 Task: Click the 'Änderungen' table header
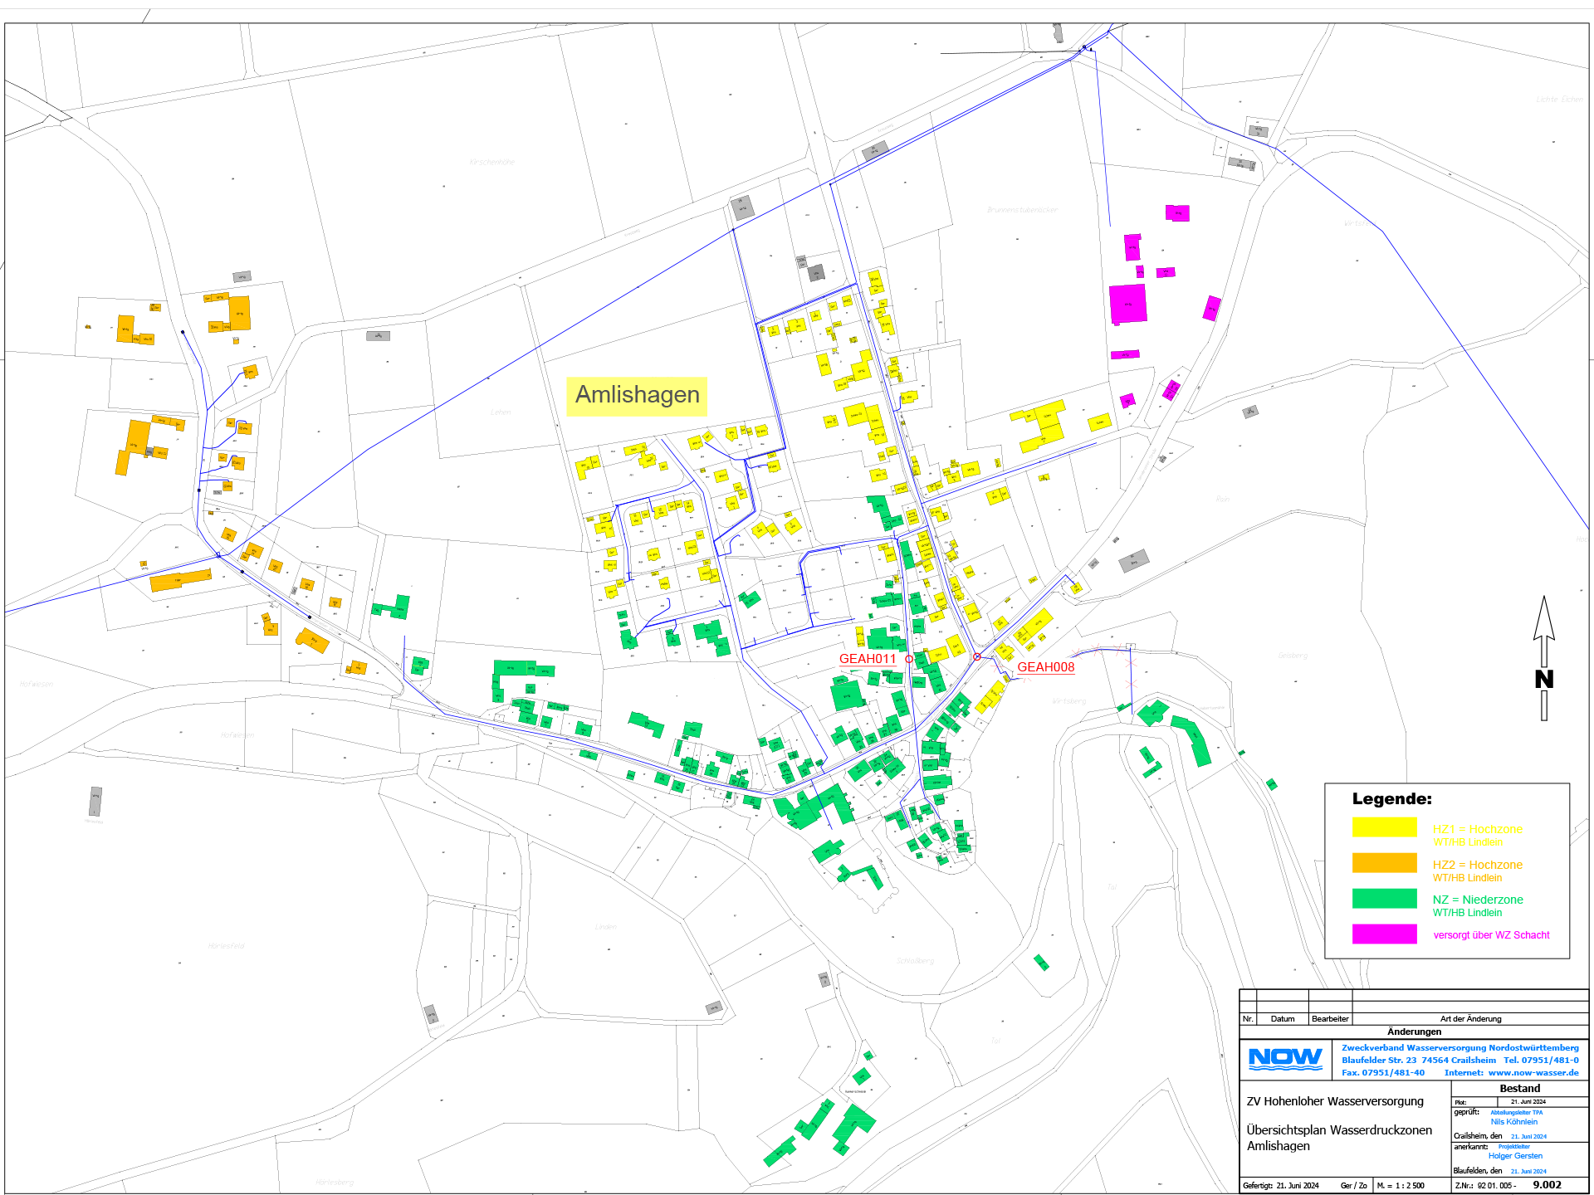[1414, 1032]
